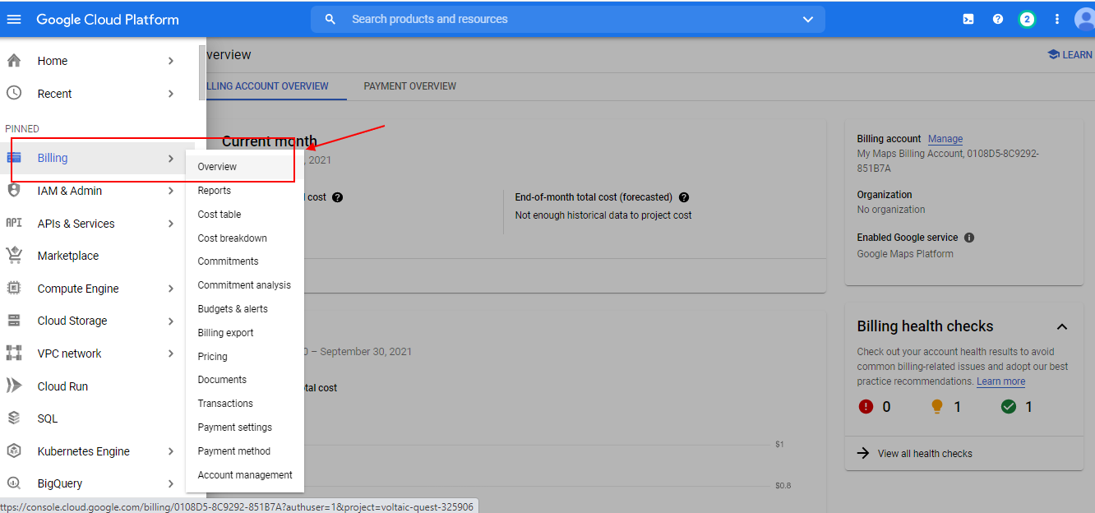
Task: Expand the Billing submenu chevron
Action: click(171, 158)
